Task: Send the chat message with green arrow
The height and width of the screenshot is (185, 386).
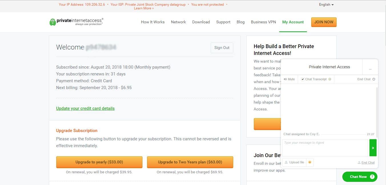Action: (x=373, y=148)
